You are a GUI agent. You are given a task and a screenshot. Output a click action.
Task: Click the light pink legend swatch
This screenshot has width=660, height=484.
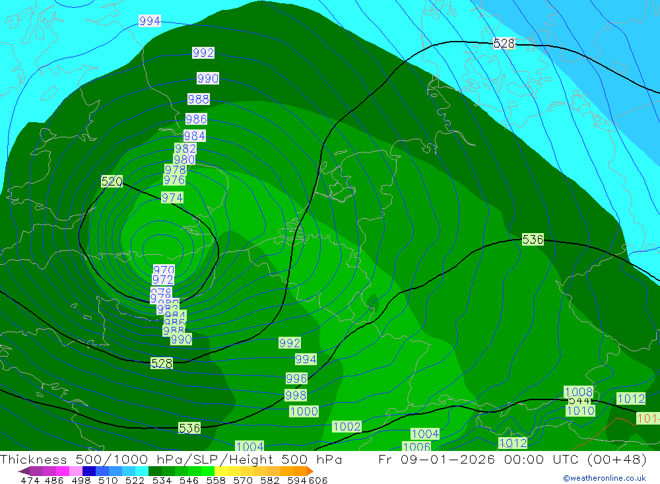[x=76, y=471]
